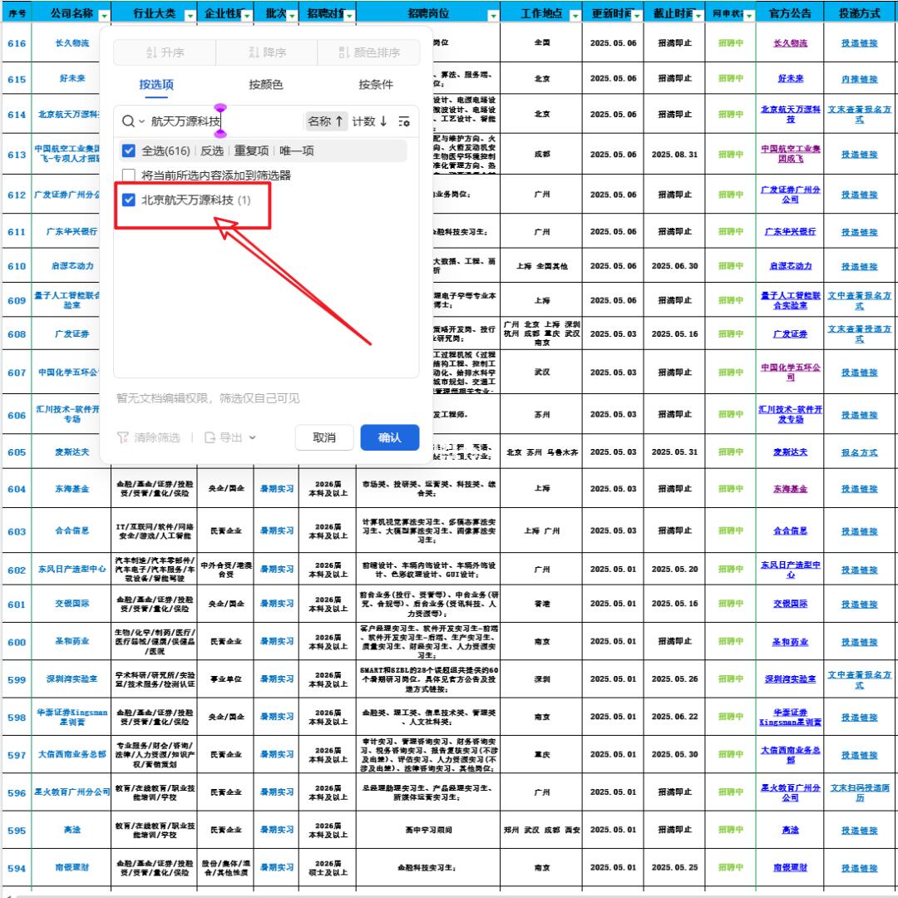Screen dimensions: 898x898
Task: Select company cell 合合信息 in row 603
Action: [x=72, y=530]
